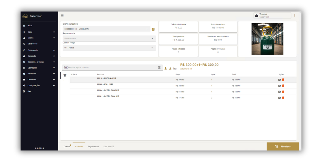Delete the ARGONIO 7M cart item
This screenshot has width=322, height=162.
pyautogui.click(x=283, y=80)
